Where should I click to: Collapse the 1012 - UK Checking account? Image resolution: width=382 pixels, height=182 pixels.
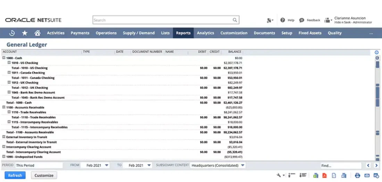tap(9, 82)
